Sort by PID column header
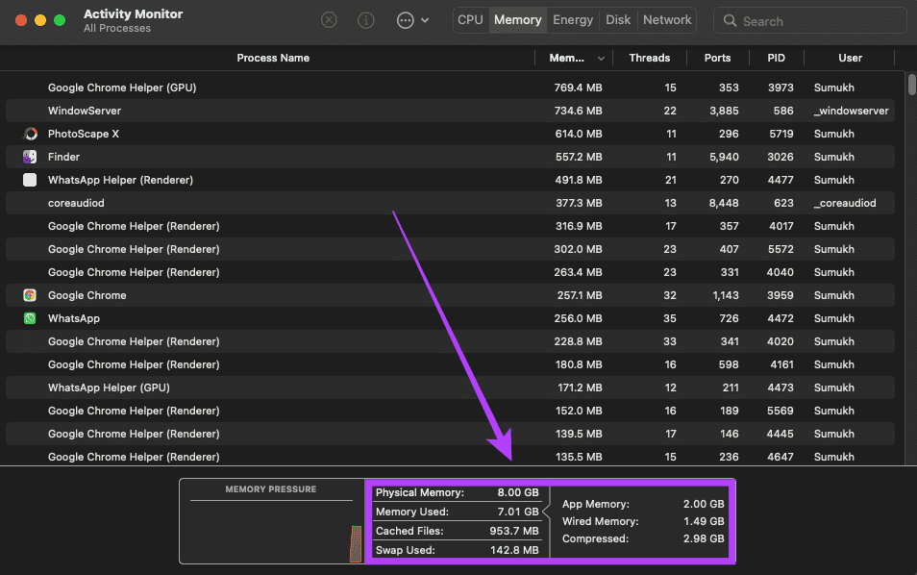The width and height of the screenshot is (917, 575). (x=776, y=58)
